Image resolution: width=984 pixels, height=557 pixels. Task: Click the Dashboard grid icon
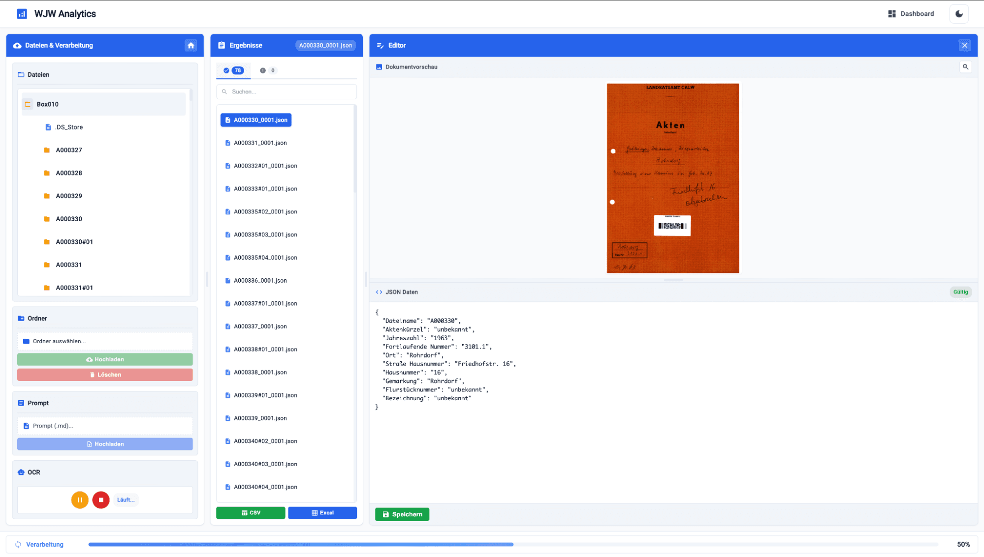tap(891, 13)
